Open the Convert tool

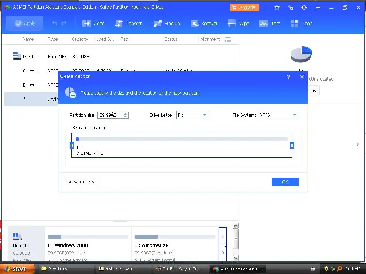129,23
